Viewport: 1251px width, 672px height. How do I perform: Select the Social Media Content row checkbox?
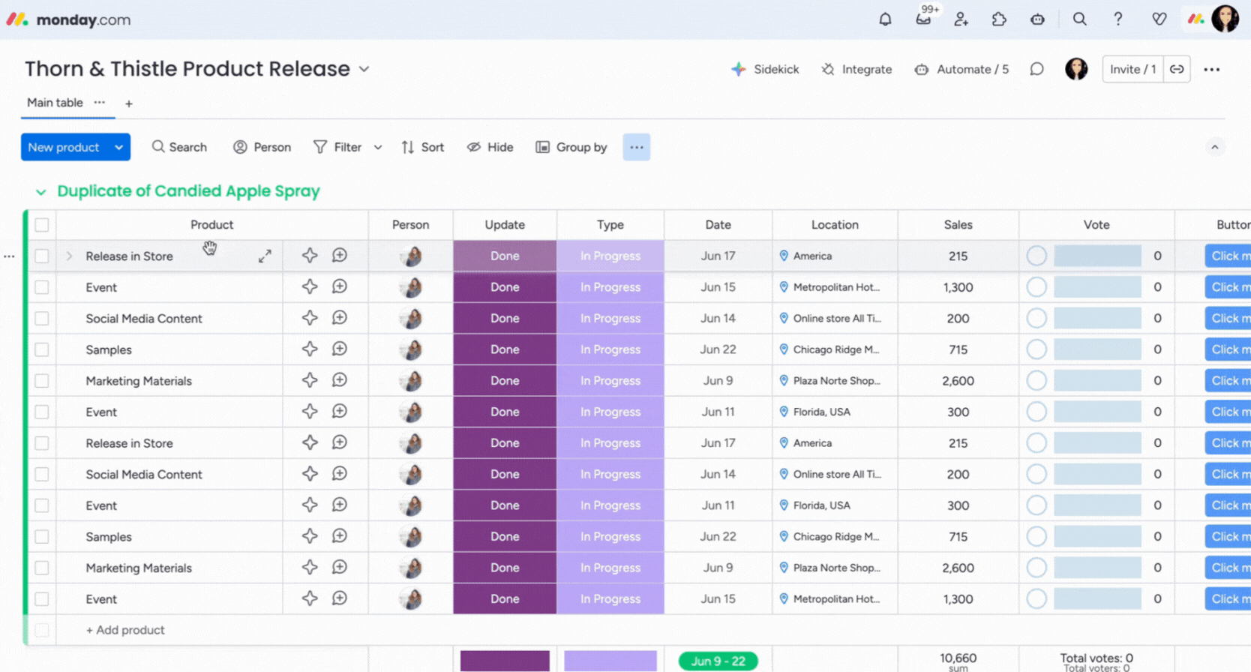click(42, 319)
